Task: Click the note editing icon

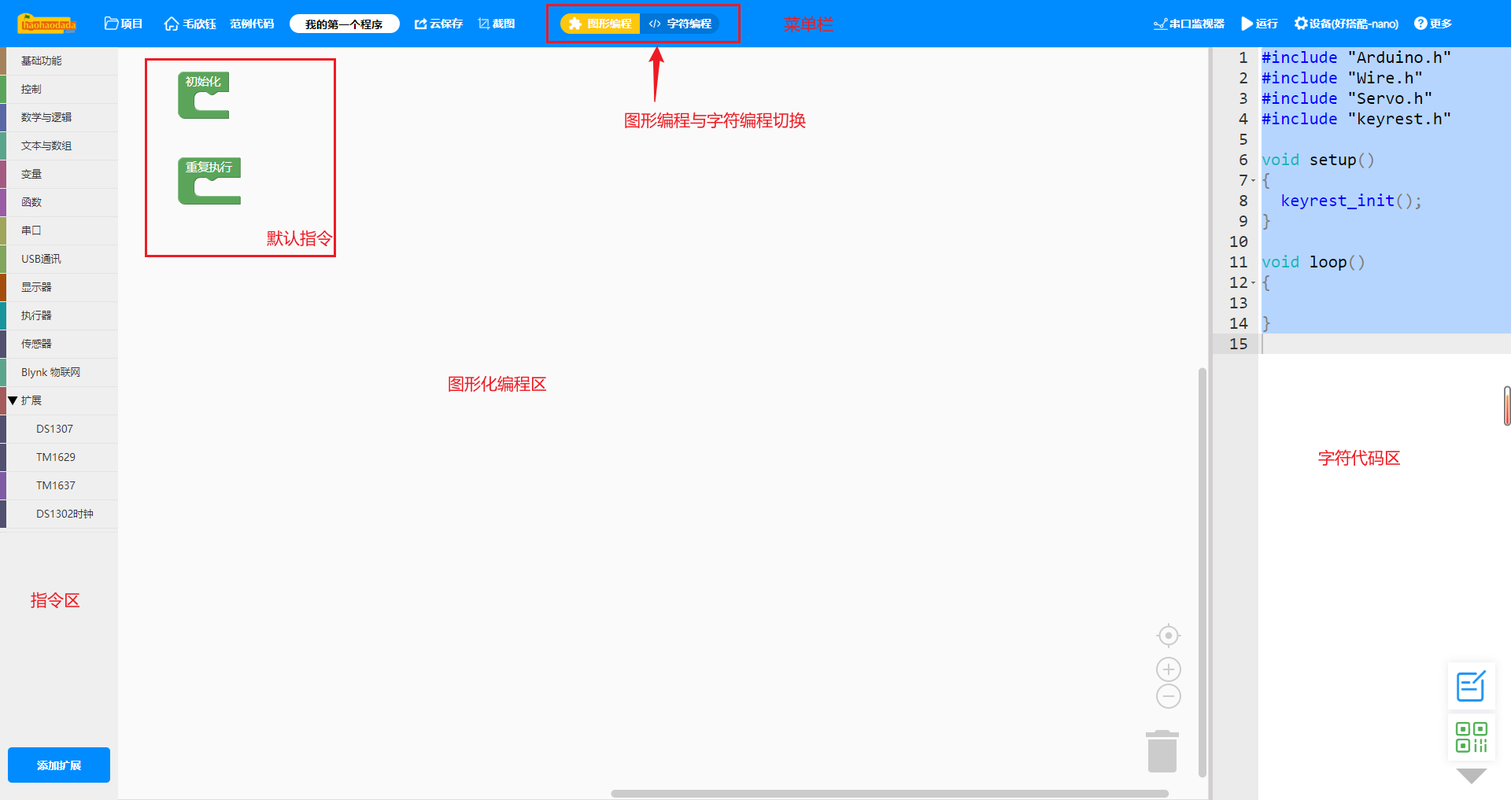Action: tap(1471, 686)
